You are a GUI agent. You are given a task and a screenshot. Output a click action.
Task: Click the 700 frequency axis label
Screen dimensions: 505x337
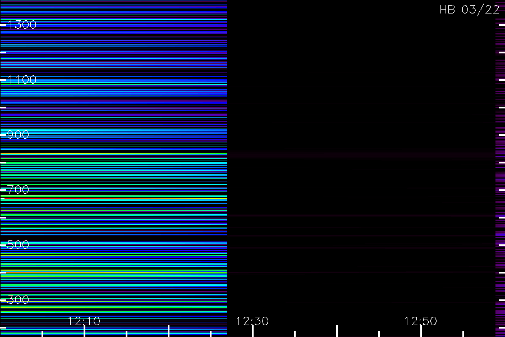tap(18, 190)
